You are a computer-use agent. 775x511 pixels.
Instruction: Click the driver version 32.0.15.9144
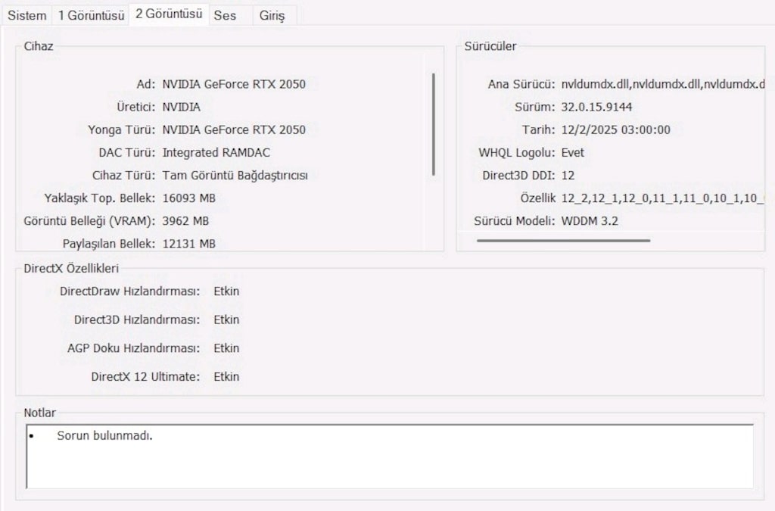tap(596, 107)
